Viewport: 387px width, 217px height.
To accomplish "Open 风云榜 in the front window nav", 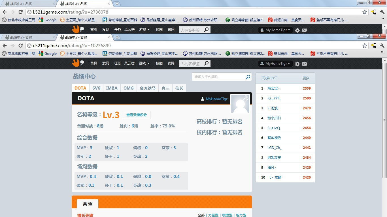I will click(x=129, y=63).
